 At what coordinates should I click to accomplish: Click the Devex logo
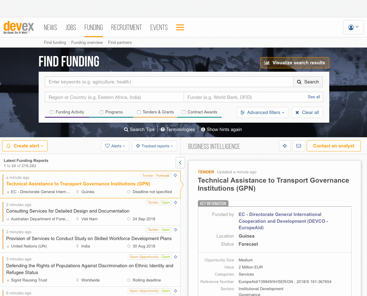19,27
